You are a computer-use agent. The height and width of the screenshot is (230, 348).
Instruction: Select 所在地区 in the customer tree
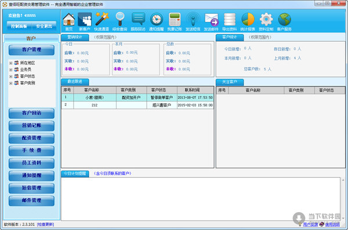[27, 63]
